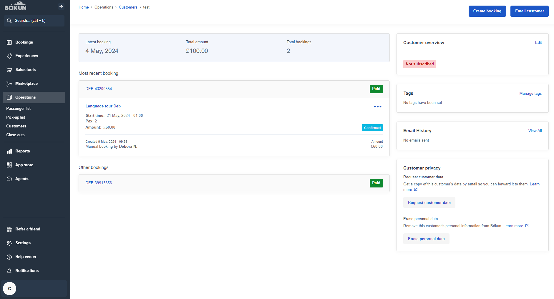Open the booking options ellipsis menu

[377, 107]
